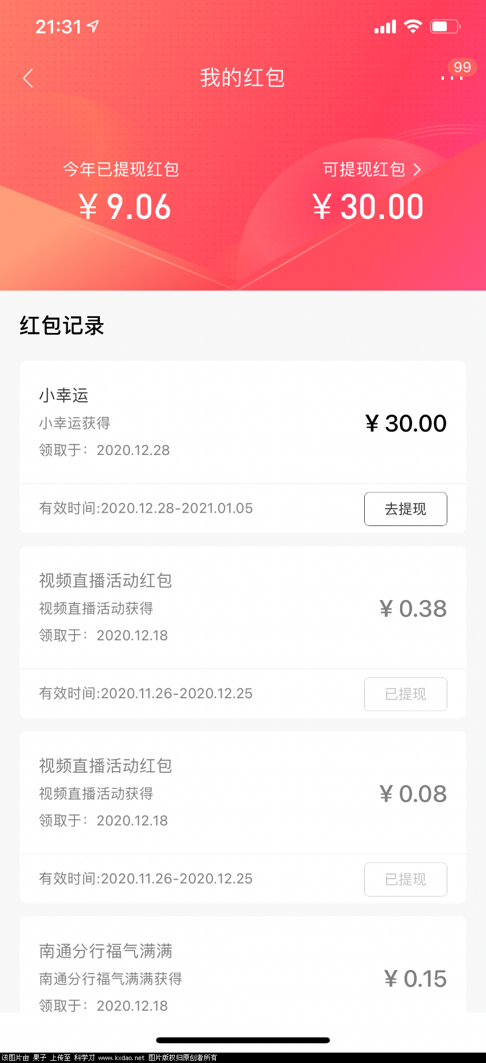
Task: Tap the battery status icon
Action: (445, 26)
